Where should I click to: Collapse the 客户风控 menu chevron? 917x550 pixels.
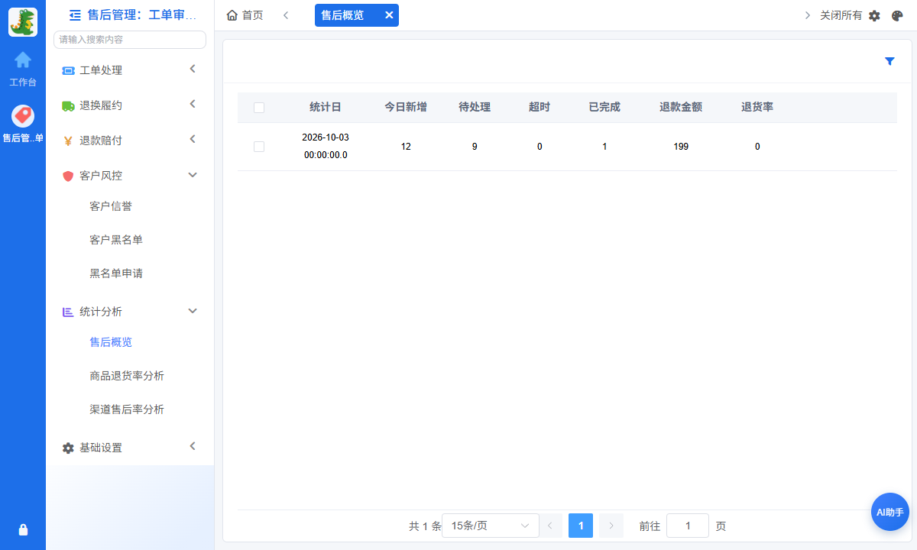tap(193, 175)
